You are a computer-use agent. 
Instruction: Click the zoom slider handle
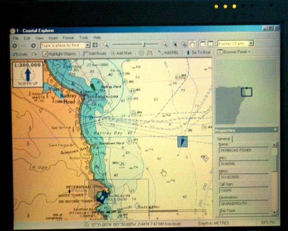[x=144, y=44]
